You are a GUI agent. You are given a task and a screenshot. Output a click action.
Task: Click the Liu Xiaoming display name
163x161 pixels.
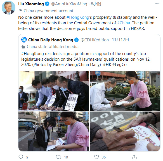(x=31, y=4)
